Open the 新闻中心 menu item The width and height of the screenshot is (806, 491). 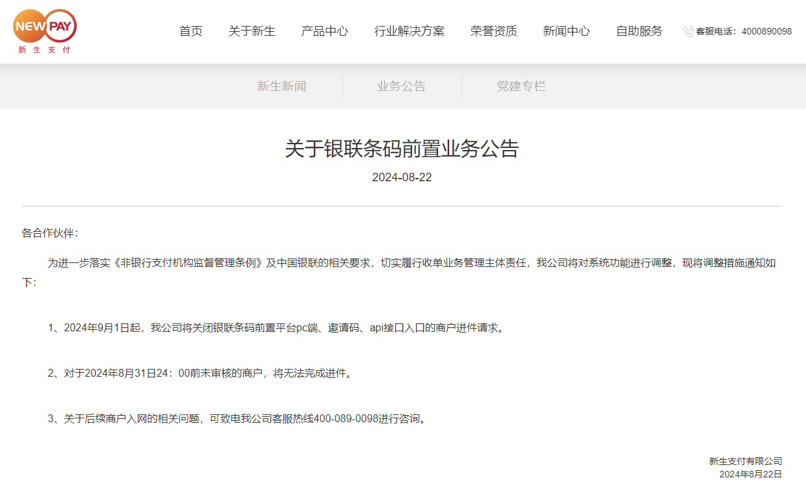[x=567, y=31]
